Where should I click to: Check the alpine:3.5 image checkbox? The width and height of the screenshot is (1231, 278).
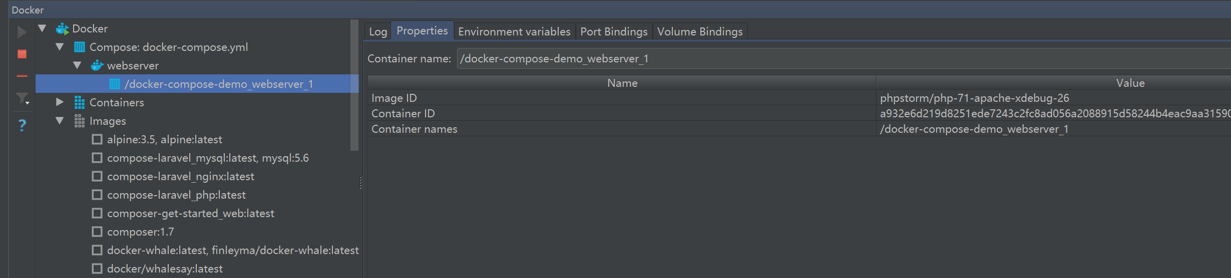97,139
